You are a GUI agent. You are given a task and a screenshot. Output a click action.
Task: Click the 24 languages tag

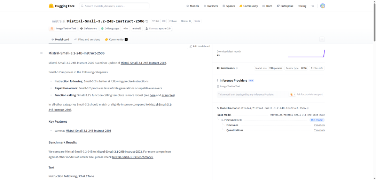[110, 28]
